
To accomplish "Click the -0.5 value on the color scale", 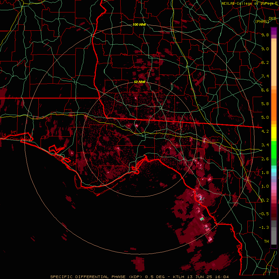I will coord(264,214).
